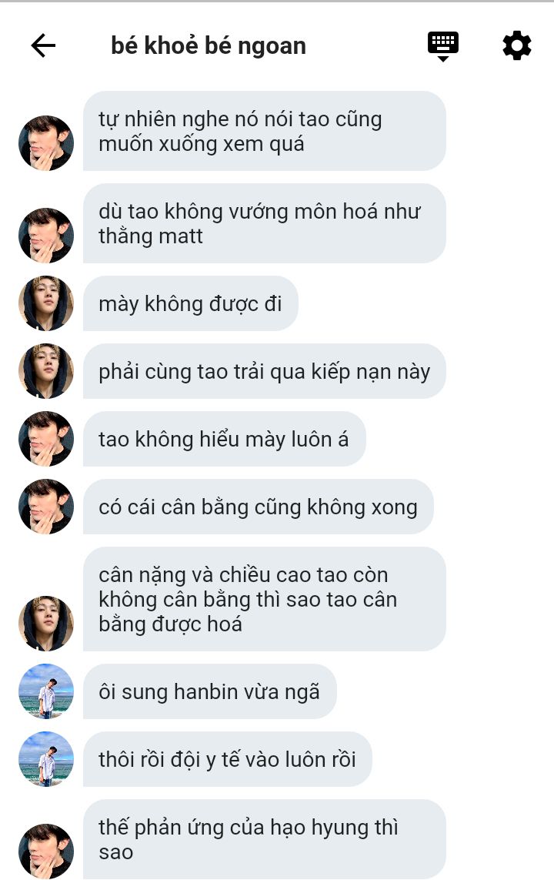Screen dimensions: 554x880
Task: Hide the keyboard using keyboard icon
Action: click(x=443, y=46)
